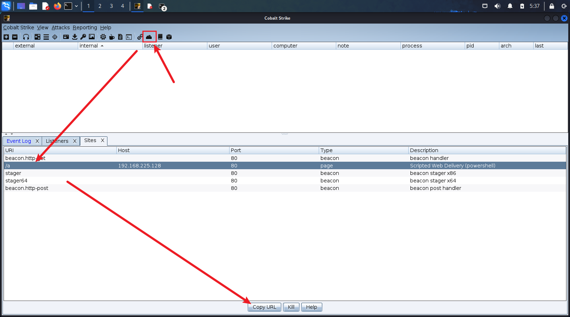Screen dimensions: 570x317
Task: Click the cube About icon in toolbar
Action: (x=169, y=37)
